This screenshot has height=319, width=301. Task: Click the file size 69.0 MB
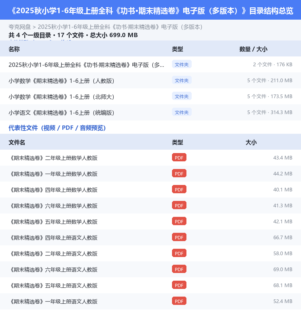tap(283, 269)
